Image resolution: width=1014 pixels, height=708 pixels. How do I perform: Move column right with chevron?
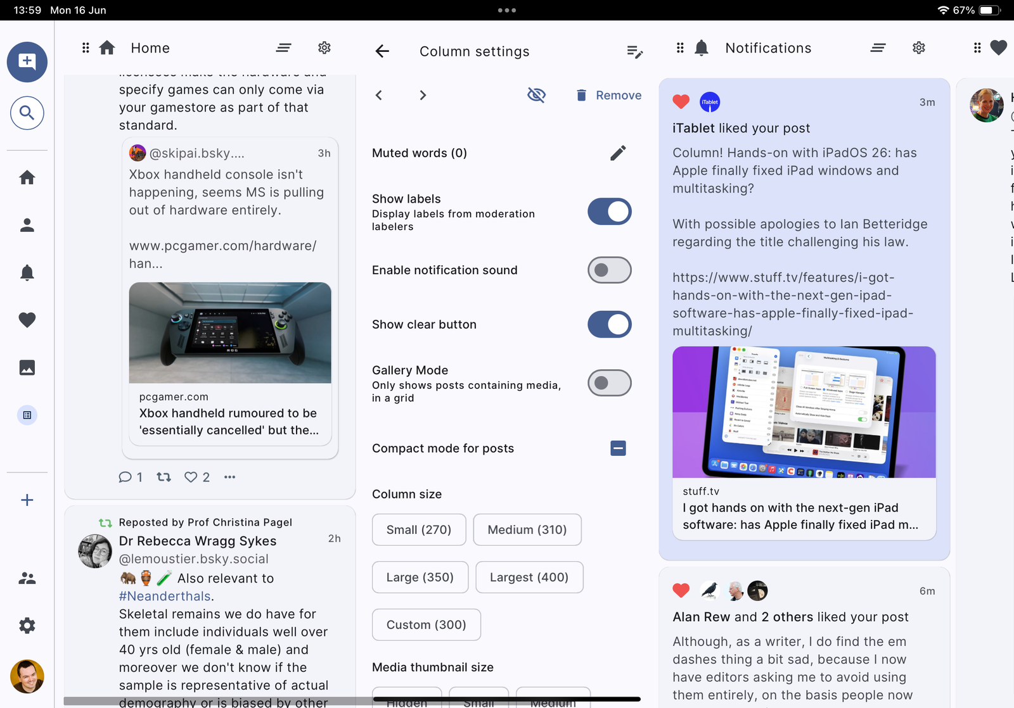423,95
